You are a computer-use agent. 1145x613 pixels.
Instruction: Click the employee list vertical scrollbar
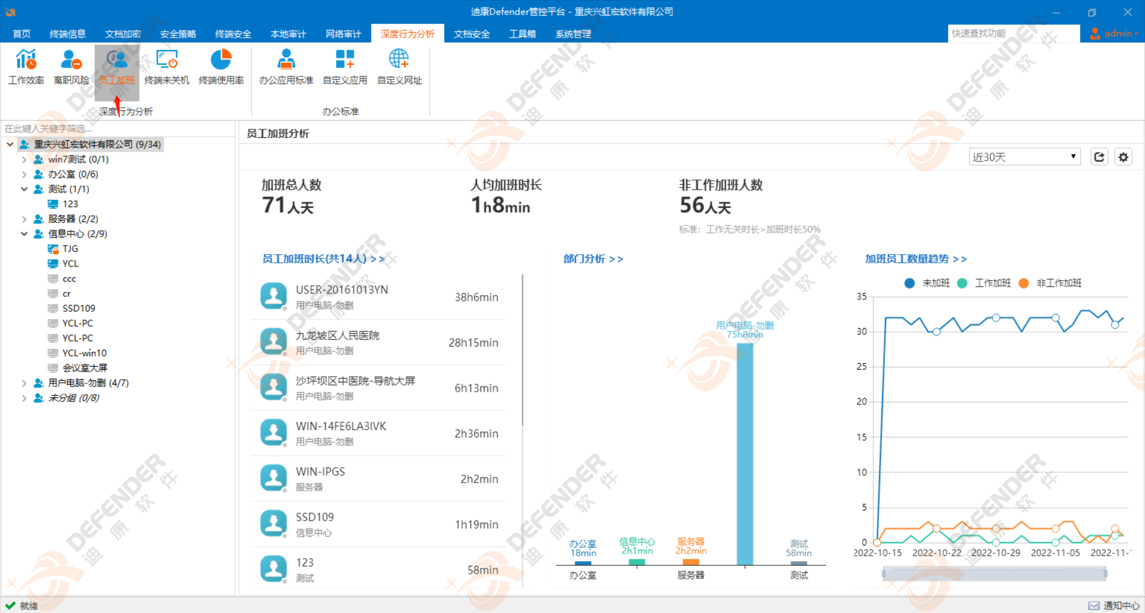click(522, 349)
